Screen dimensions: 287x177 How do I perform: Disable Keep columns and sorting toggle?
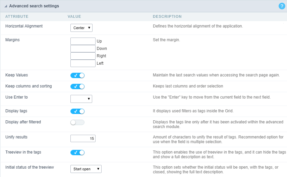(77, 86)
